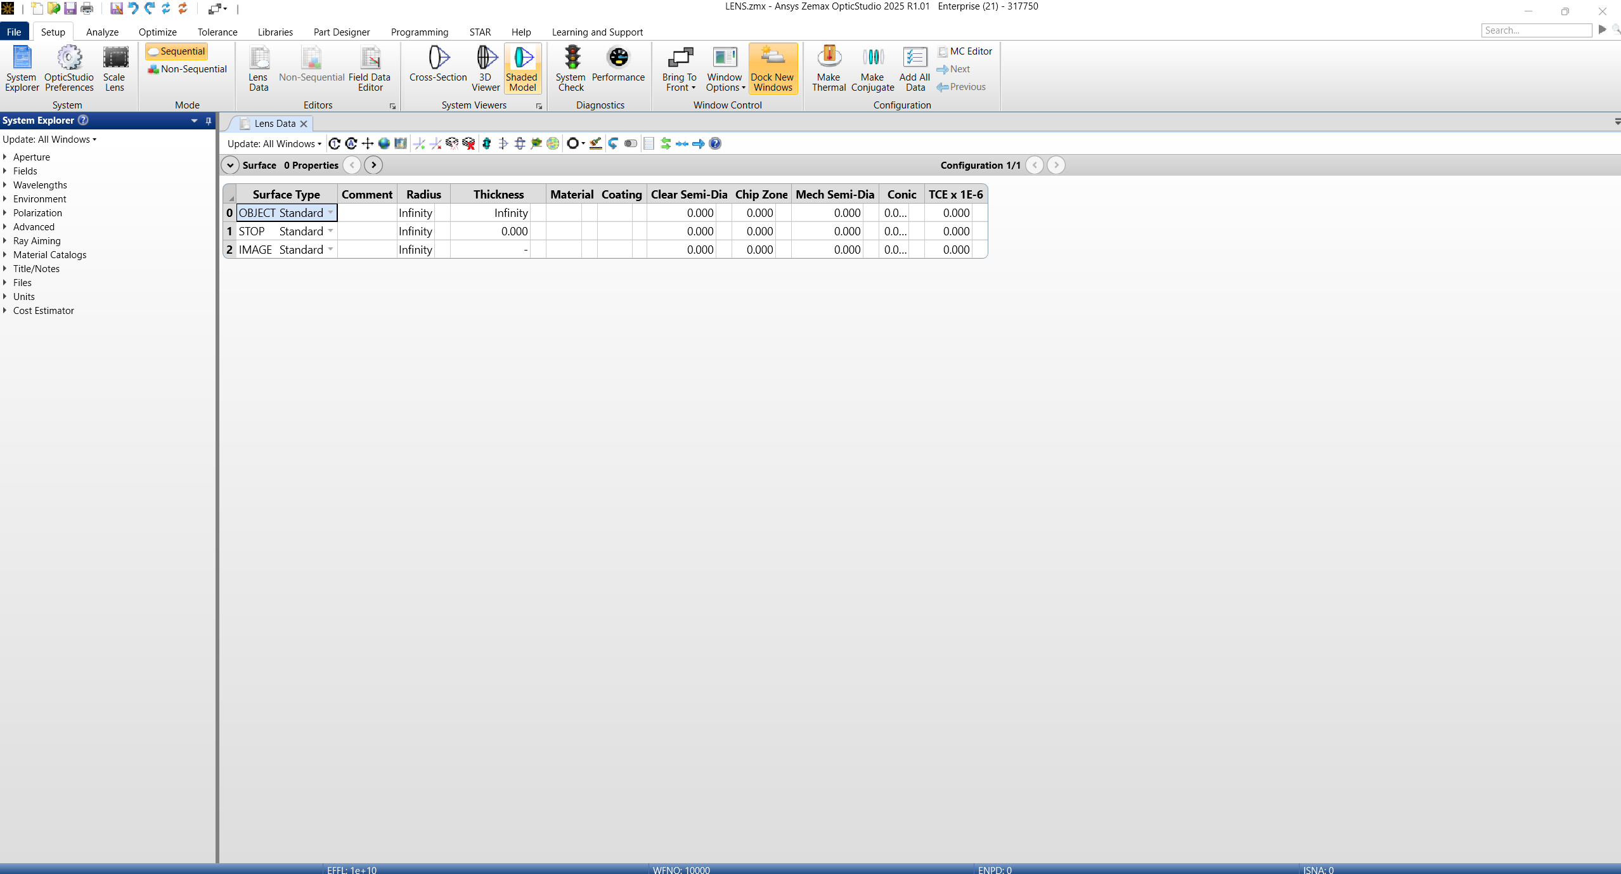This screenshot has height=874, width=1621.
Task: Open the Analyze ribbon tab
Action: point(102,32)
